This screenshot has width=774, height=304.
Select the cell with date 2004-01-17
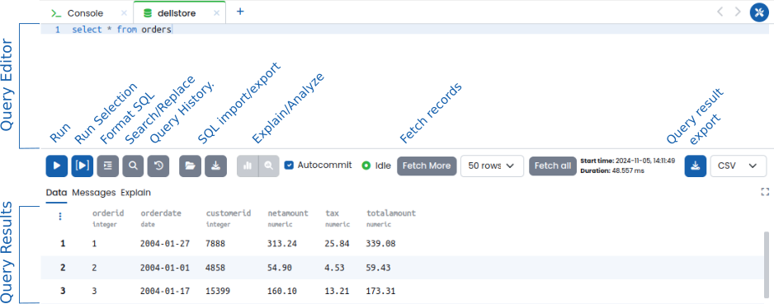pos(165,291)
